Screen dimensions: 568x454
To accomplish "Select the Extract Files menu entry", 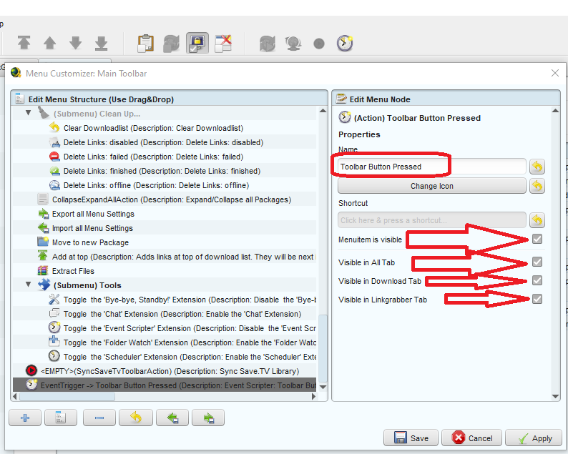I will [x=73, y=271].
